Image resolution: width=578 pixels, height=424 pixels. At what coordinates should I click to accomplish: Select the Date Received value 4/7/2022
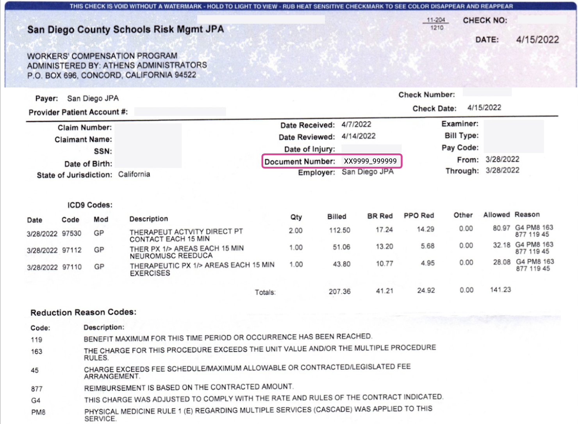(x=357, y=124)
